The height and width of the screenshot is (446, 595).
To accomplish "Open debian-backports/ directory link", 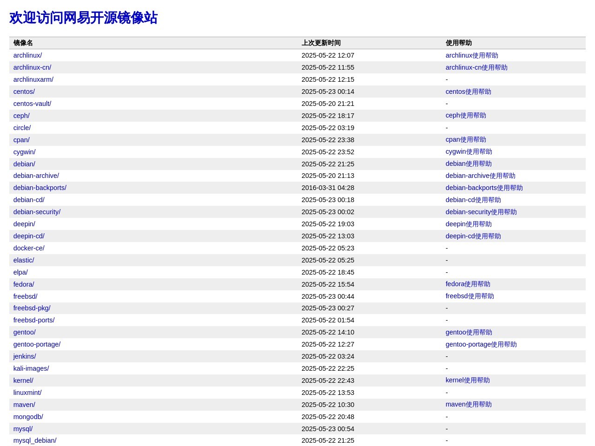I will click(x=40, y=188).
